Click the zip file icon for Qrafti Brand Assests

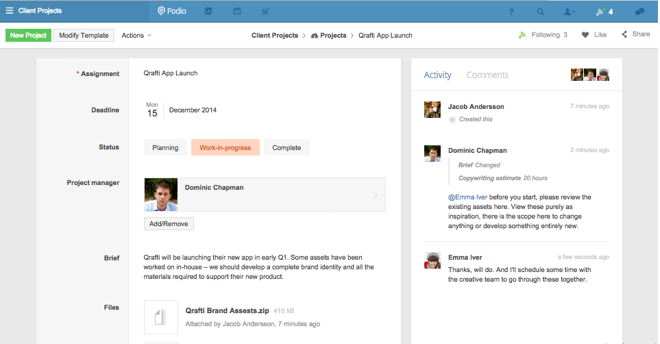161,317
